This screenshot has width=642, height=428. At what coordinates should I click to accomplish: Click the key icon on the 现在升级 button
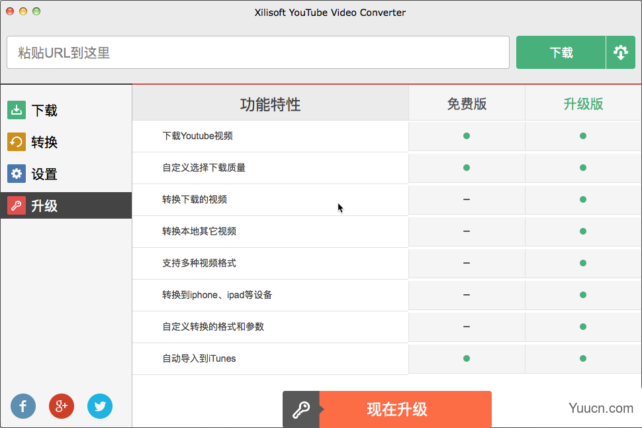(x=302, y=409)
